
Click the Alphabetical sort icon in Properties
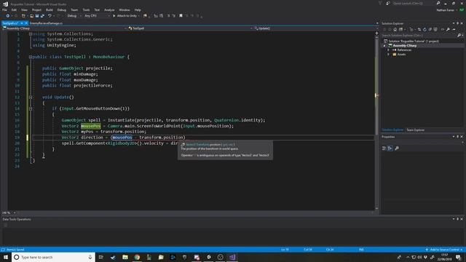390,148
